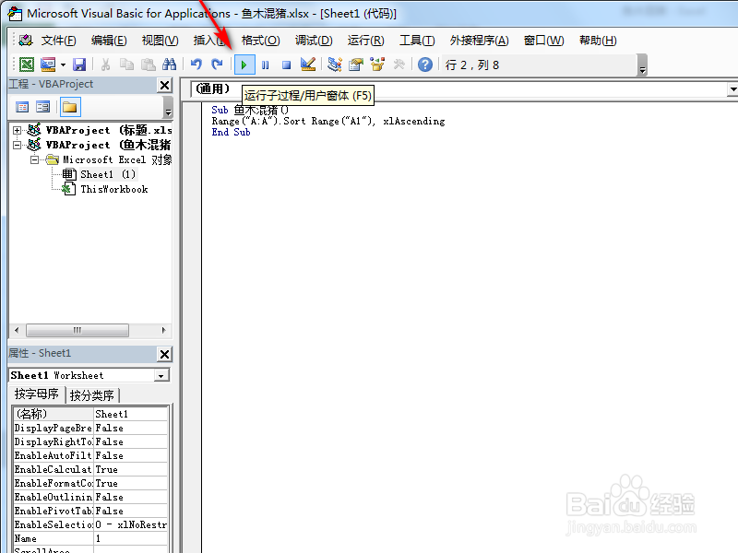Screen dimensions: 738x553
Task: Click the Reset stop icon
Action: 286,65
